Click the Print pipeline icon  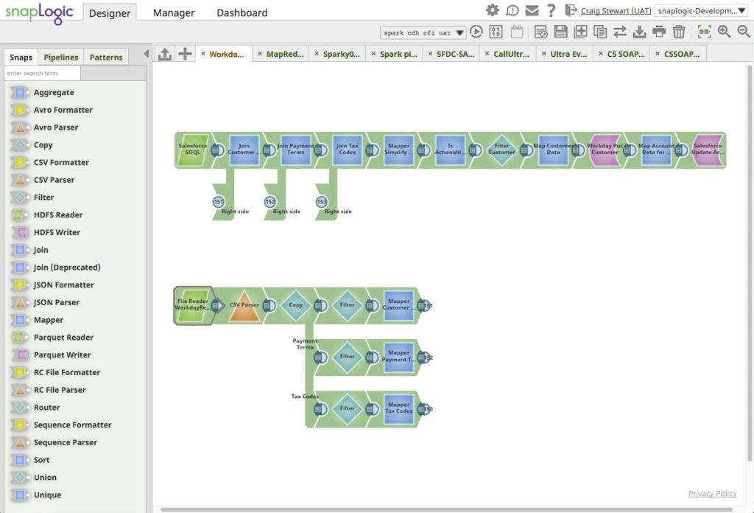659,32
